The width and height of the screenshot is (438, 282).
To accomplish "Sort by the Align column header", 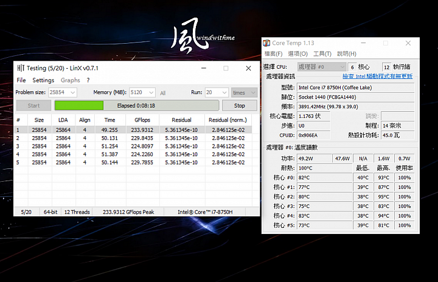I will 85,120.
